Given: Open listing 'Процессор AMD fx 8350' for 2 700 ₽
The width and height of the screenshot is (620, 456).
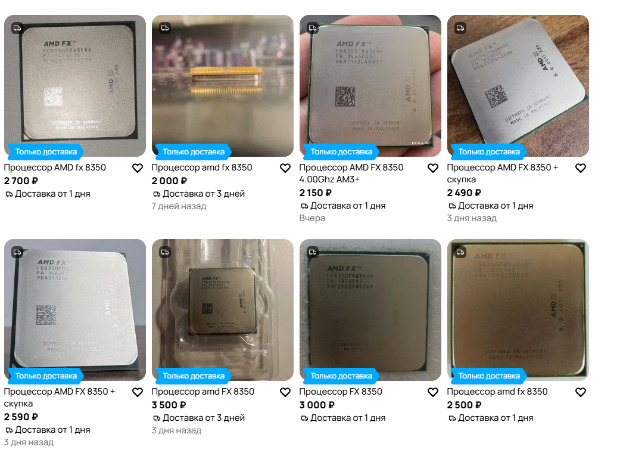Looking at the screenshot, I should (55, 167).
